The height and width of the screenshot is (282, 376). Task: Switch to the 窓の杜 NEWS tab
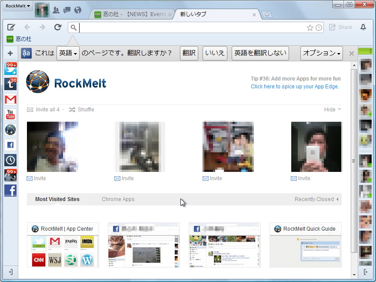coord(131,14)
